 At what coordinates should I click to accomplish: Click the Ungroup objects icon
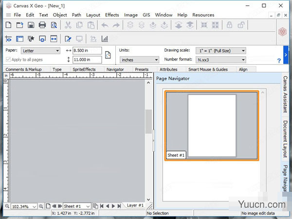coord(215,25)
